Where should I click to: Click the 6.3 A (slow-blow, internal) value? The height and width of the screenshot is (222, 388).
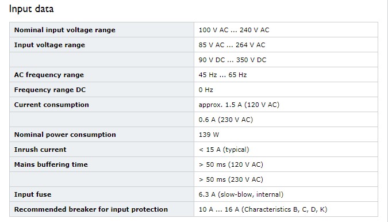tap(241, 194)
